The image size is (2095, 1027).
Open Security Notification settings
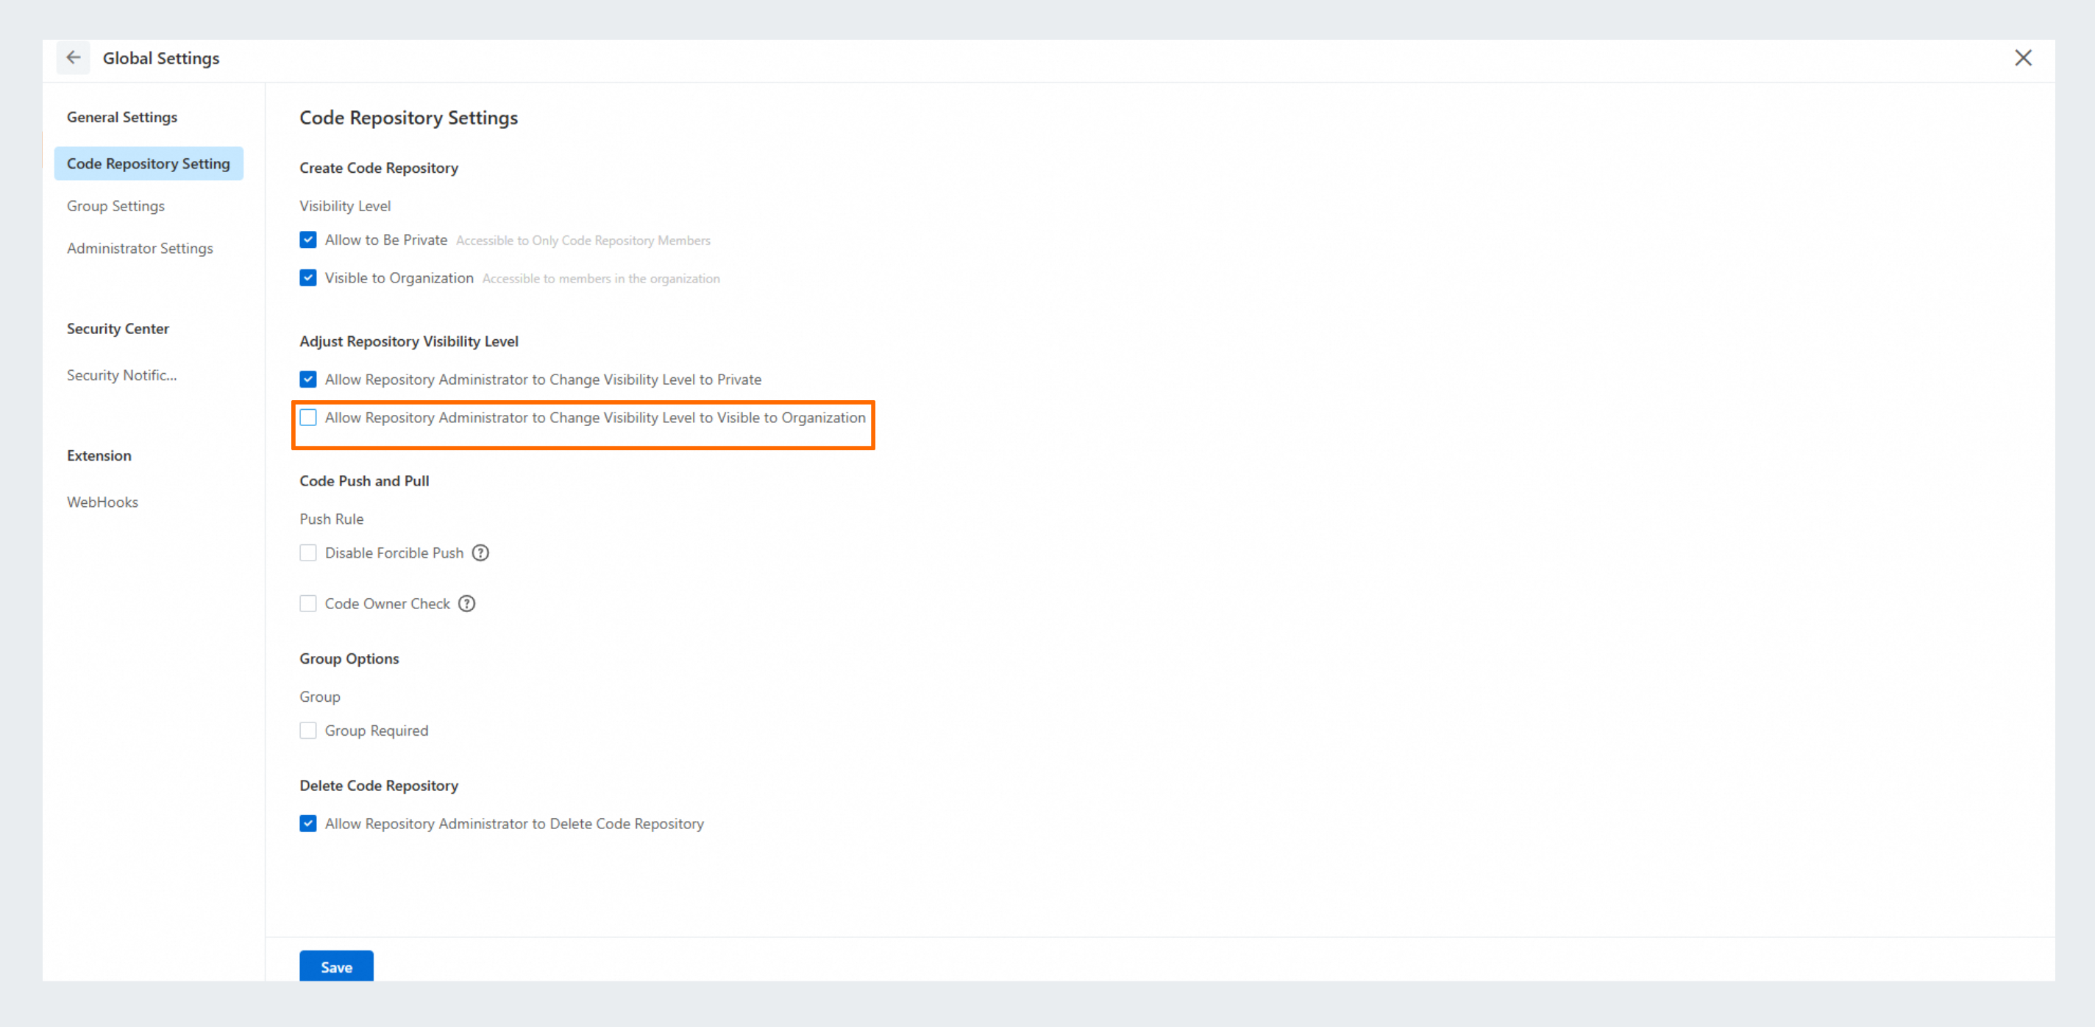point(121,375)
